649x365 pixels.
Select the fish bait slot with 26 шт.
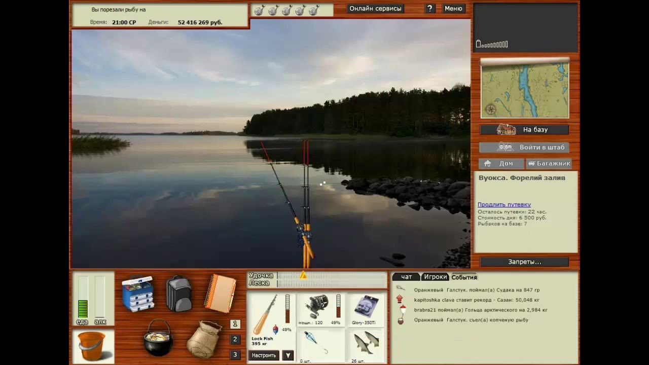click(367, 346)
